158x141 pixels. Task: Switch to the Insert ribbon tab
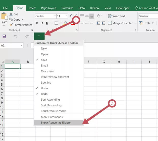pyautogui.click(x=32, y=8)
